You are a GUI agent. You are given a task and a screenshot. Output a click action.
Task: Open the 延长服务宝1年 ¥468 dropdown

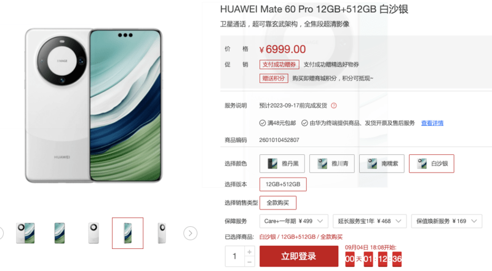[x=370, y=221]
